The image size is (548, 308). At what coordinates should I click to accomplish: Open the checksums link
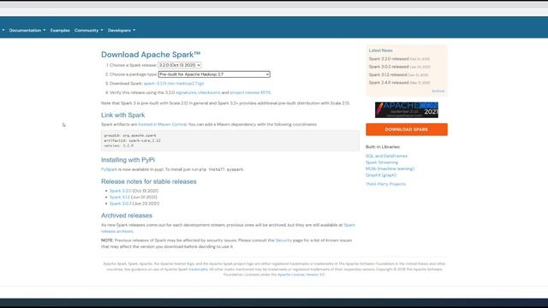(x=209, y=92)
